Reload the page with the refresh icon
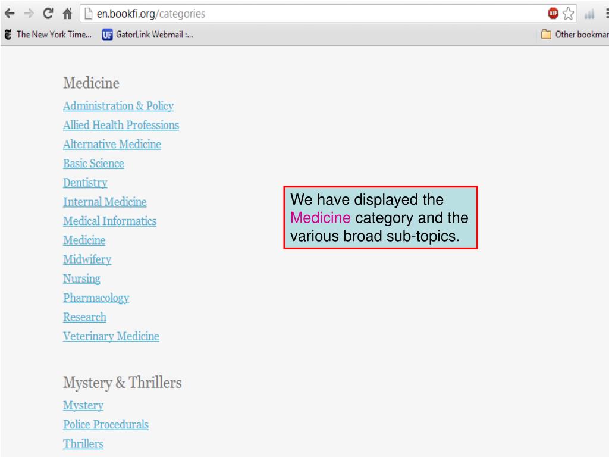The width and height of the screenshot is (609, 457). click(48, 14)
